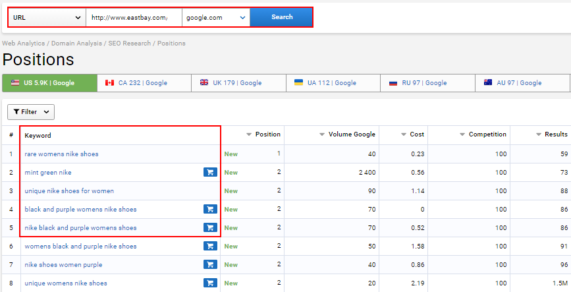Switch to AU 97 Google tab

[522, 83]
